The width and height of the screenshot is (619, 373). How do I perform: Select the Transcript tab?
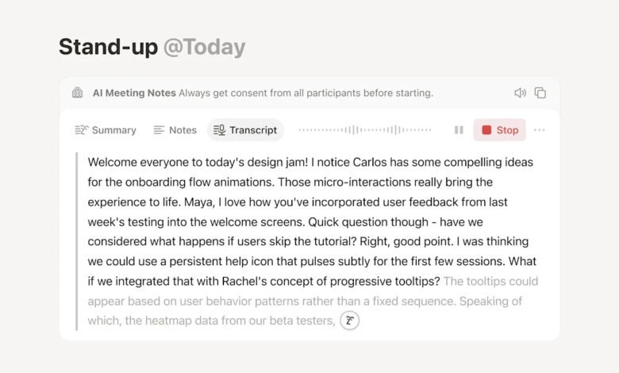(x=245, y=130)
